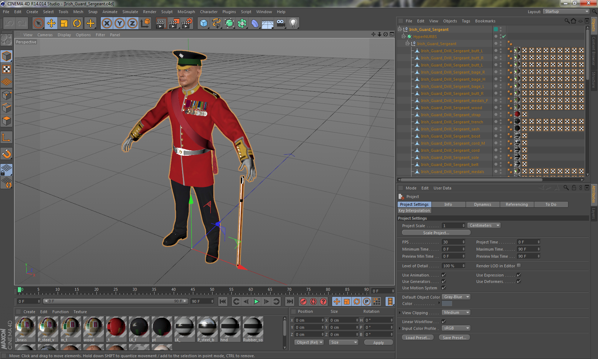The image size is (598, 359).
Task: Toggle autokeying button
Action: (x=313, y=301)
